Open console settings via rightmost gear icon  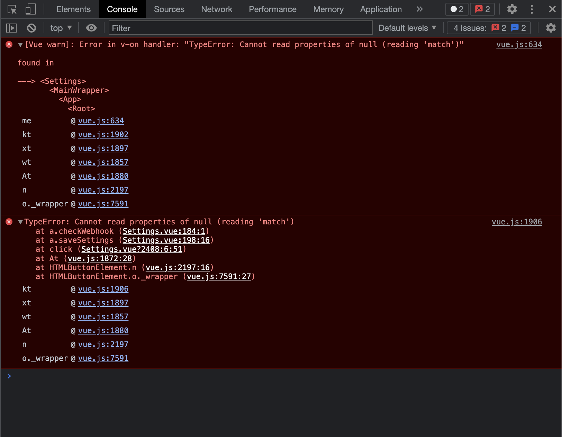tap(551, 28)
